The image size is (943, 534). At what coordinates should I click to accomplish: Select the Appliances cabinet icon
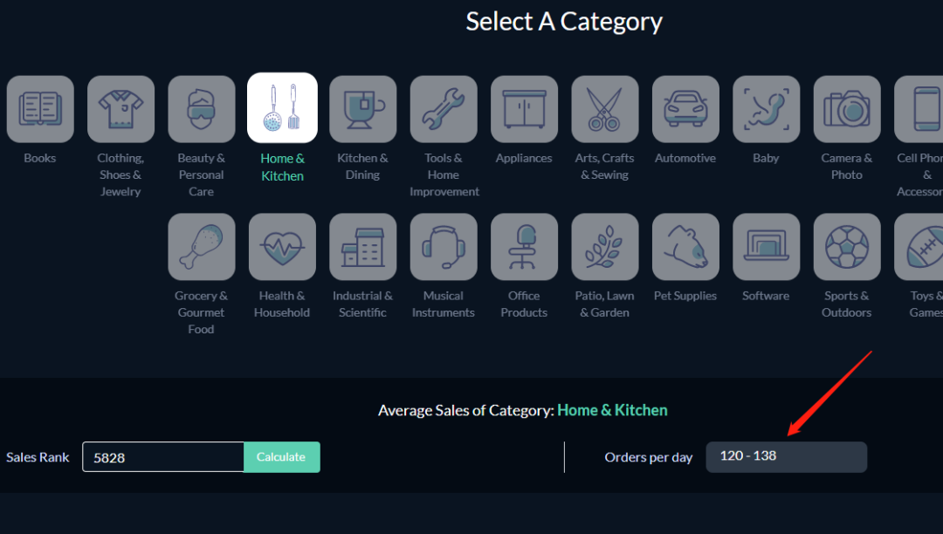525,109
